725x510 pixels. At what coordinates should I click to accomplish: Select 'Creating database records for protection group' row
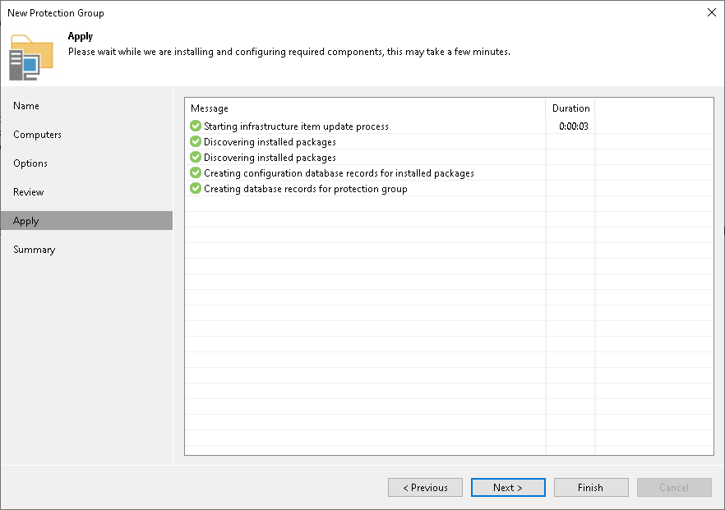click(450, 189)
